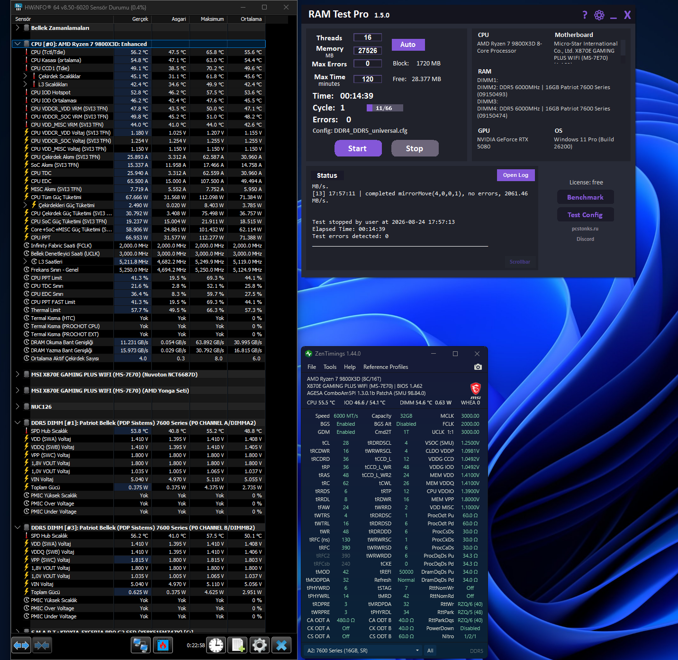Screen dimensions: 678x660
Task: Open the File menu in ZenTimings
Action: point(312,367)
